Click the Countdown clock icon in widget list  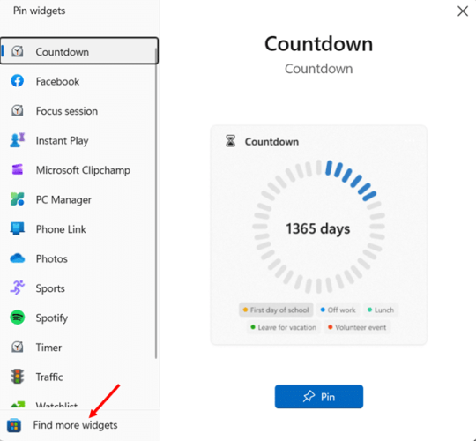(x=18, y=51)
